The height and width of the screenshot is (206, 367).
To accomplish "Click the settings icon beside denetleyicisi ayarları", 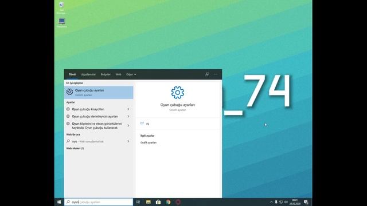I will click(x=68, y=116).
